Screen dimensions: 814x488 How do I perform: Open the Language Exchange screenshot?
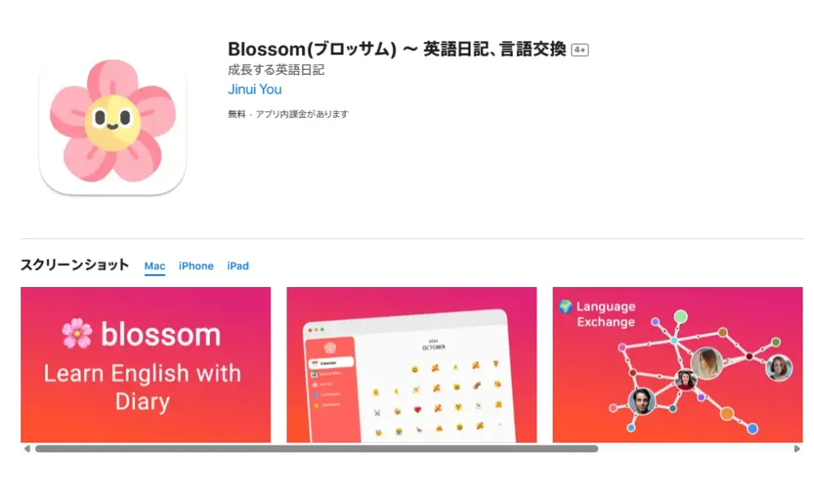[677, 364]
